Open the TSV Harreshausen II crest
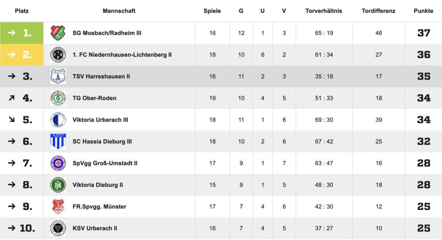This screenshot has height=240, width=442. [x=58, y=76]
